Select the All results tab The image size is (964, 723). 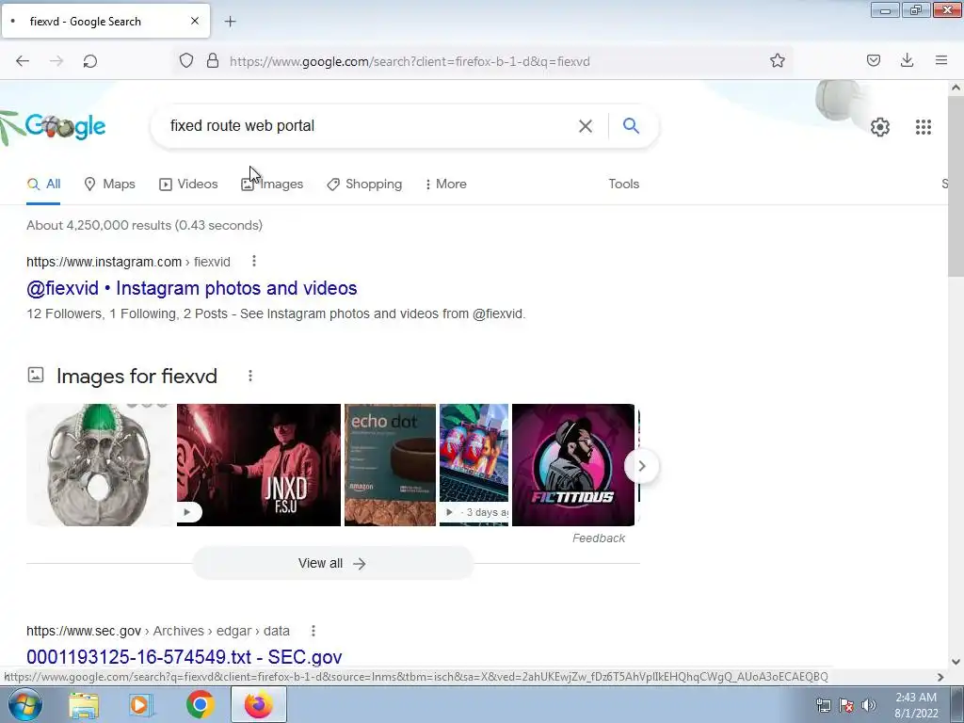pyautogui.click(x=43, y=184)
